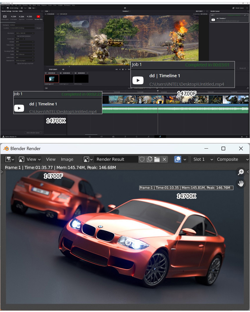Viewport: 250px width, 312px height.
Task: Open the Resolution 1920 x 1080 HD dropdown
Action: 25,33
